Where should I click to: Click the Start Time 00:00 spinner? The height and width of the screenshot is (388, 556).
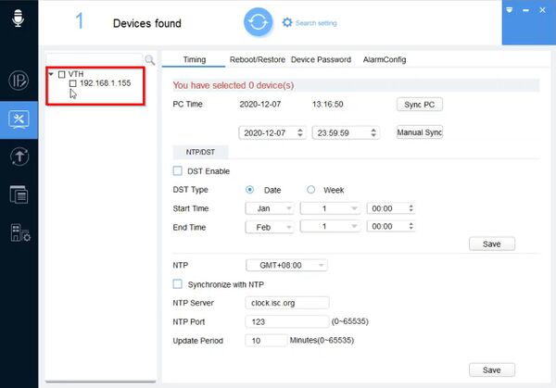[390, 208]
